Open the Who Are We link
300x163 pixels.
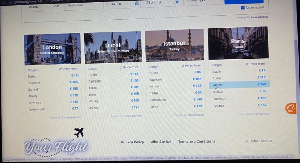click(x=161, y=142)
